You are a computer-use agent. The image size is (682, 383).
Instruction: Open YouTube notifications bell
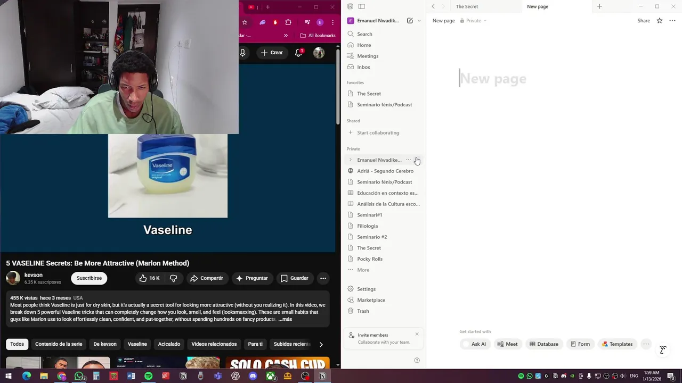[x=299, y=53]
